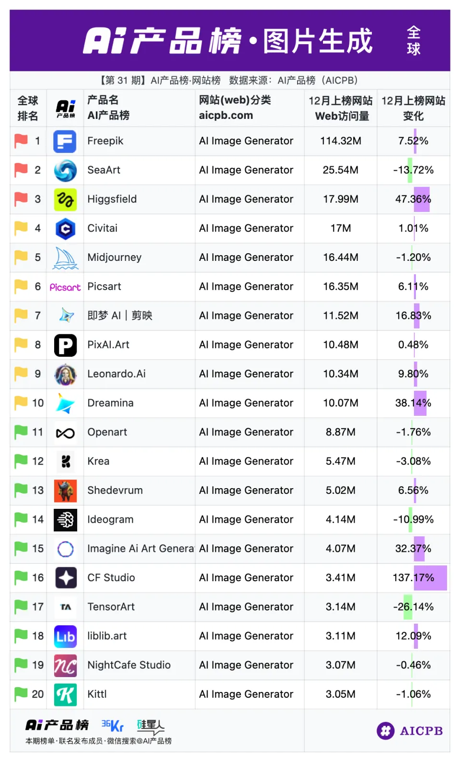This screenshot has width=460, height=762.
Task: Click the 产品名 column header
Action: coord(103,100)
